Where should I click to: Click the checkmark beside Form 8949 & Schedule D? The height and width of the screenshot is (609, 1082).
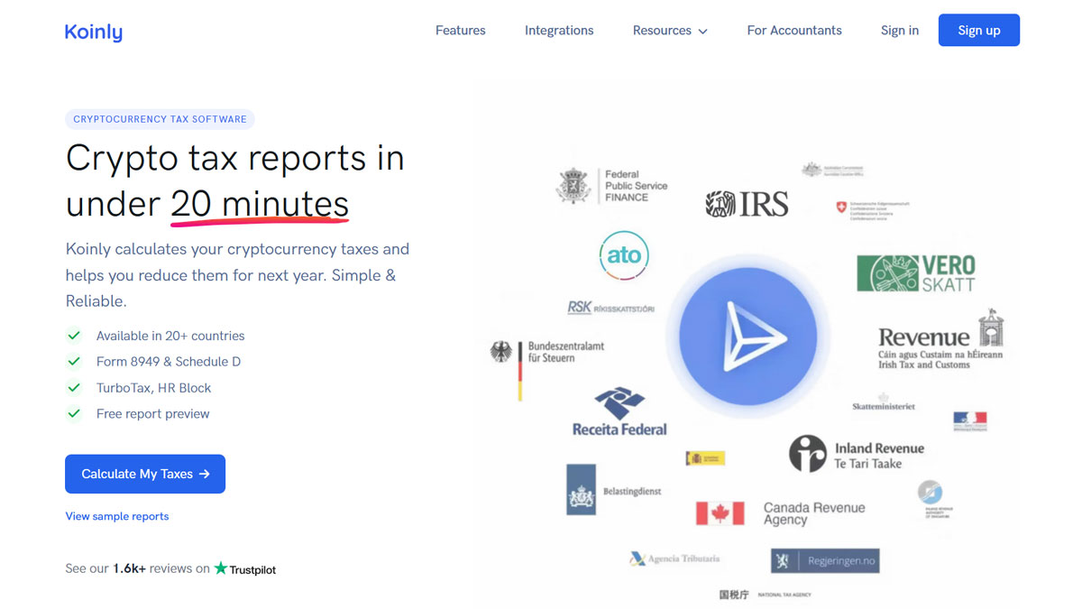[x=74, y=360]
